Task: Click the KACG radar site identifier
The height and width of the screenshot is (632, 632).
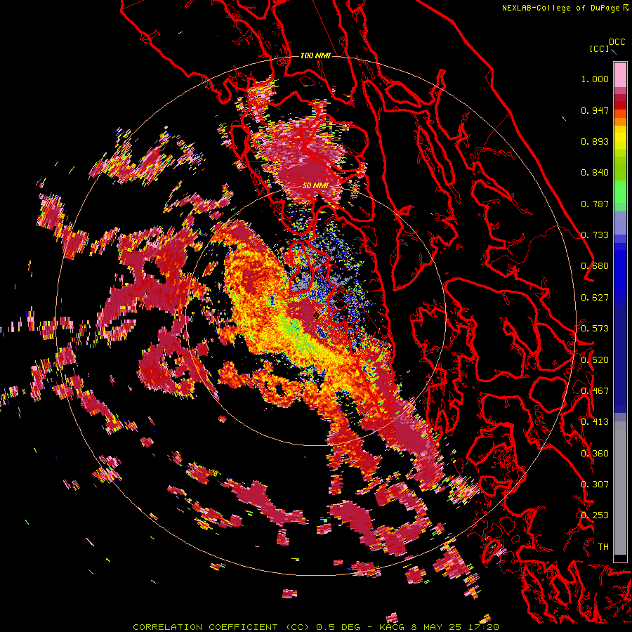Action: click(393, 627)
